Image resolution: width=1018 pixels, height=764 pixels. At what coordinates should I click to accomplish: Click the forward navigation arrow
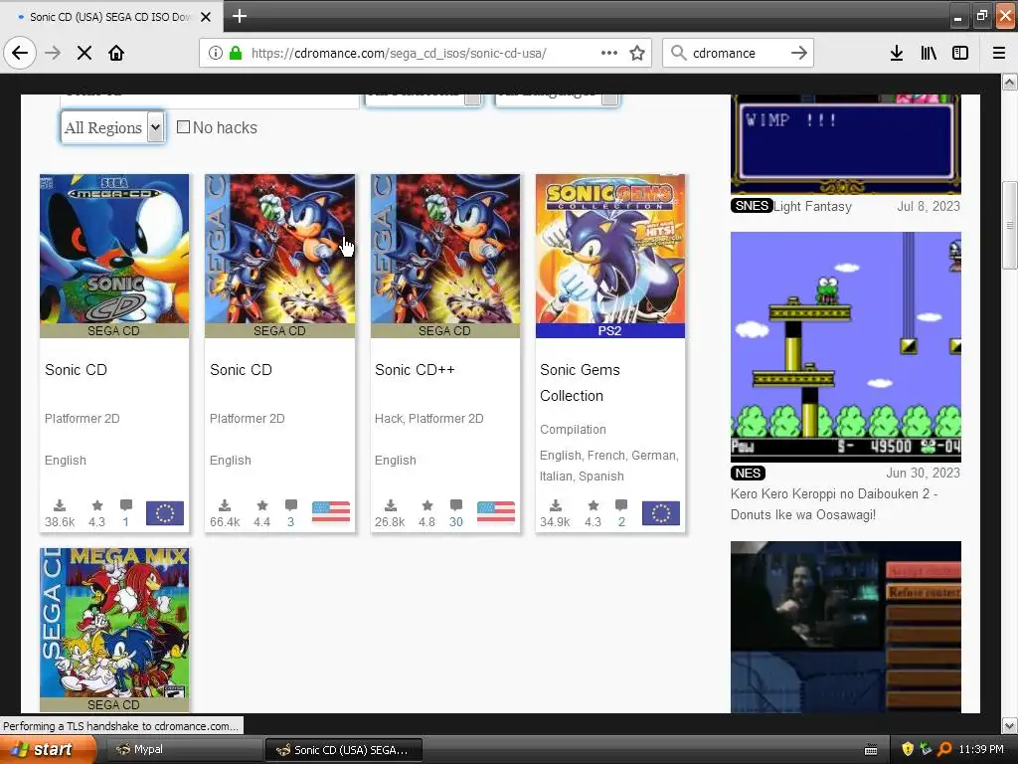tap(53, 53)
